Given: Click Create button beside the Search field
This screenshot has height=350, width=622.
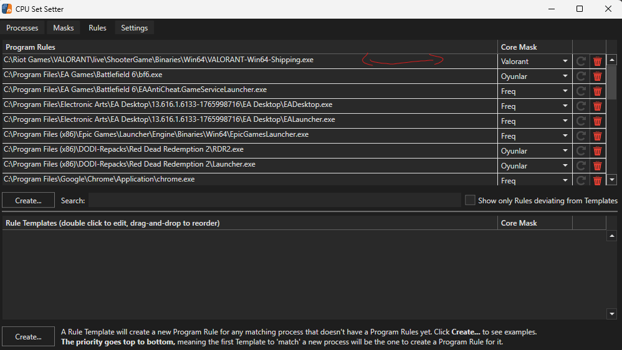Looking at the screenshot, I should pos(28,200).
